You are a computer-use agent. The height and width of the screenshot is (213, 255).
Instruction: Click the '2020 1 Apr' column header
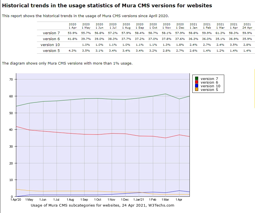(72, 26)
